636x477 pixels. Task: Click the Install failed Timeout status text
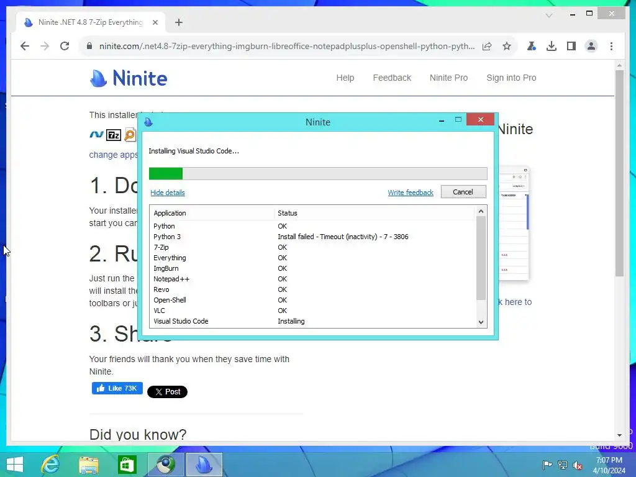pyautogui.click(x=343, y=237)
